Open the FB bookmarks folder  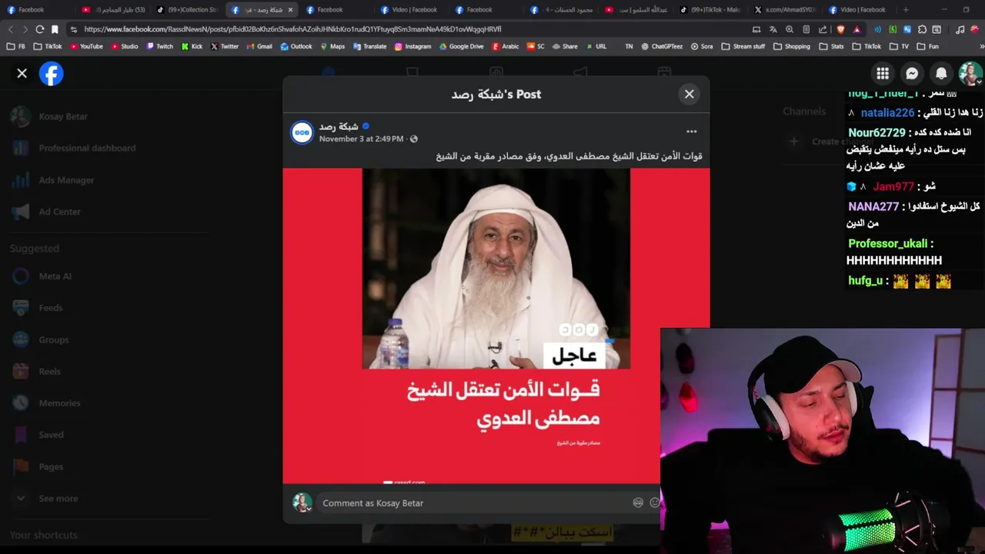[x=16, y=46]
